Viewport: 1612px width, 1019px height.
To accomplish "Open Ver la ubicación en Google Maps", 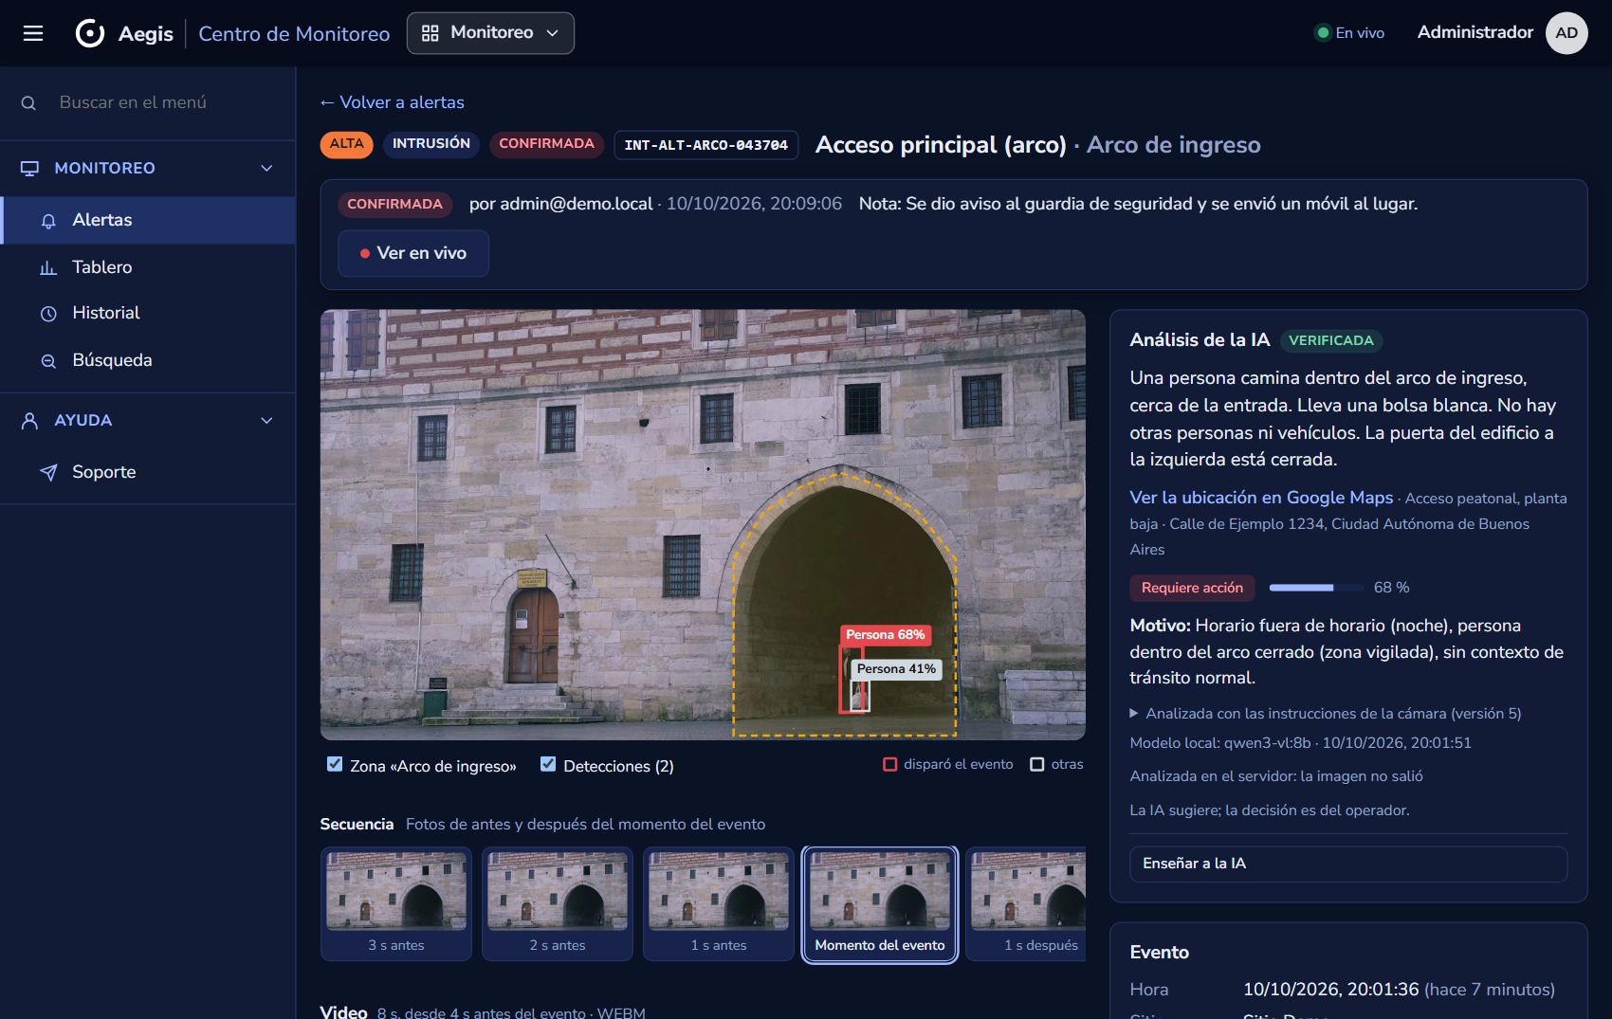I will 1261,498.
